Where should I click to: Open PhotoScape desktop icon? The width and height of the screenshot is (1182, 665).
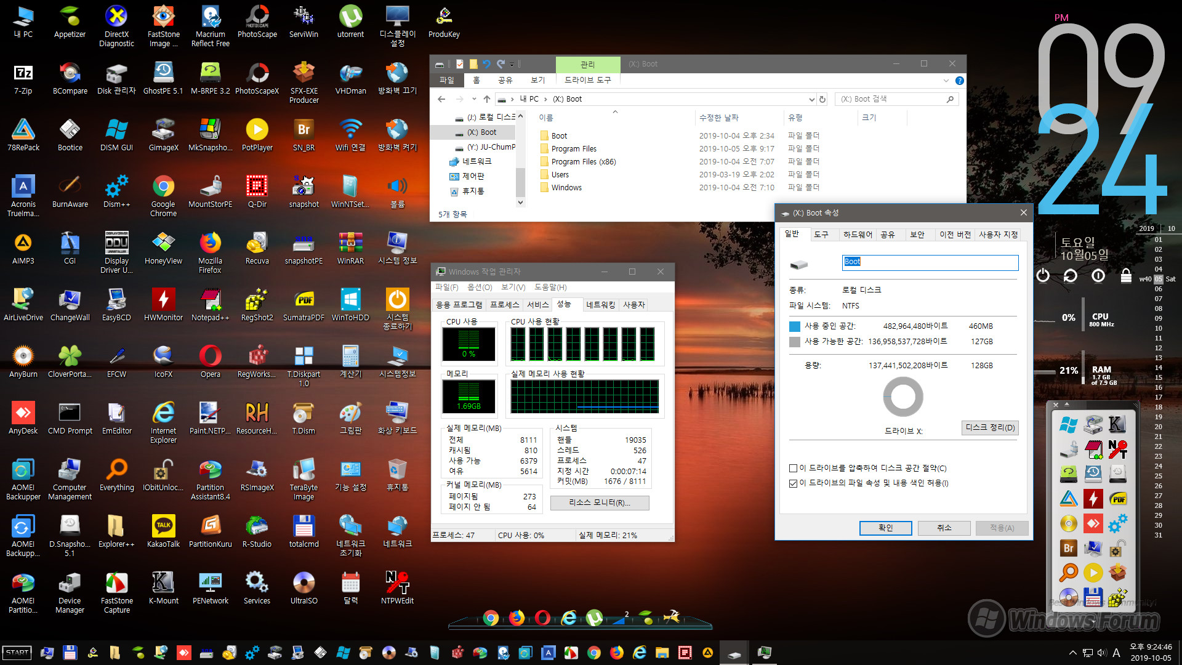click(257, 22)
